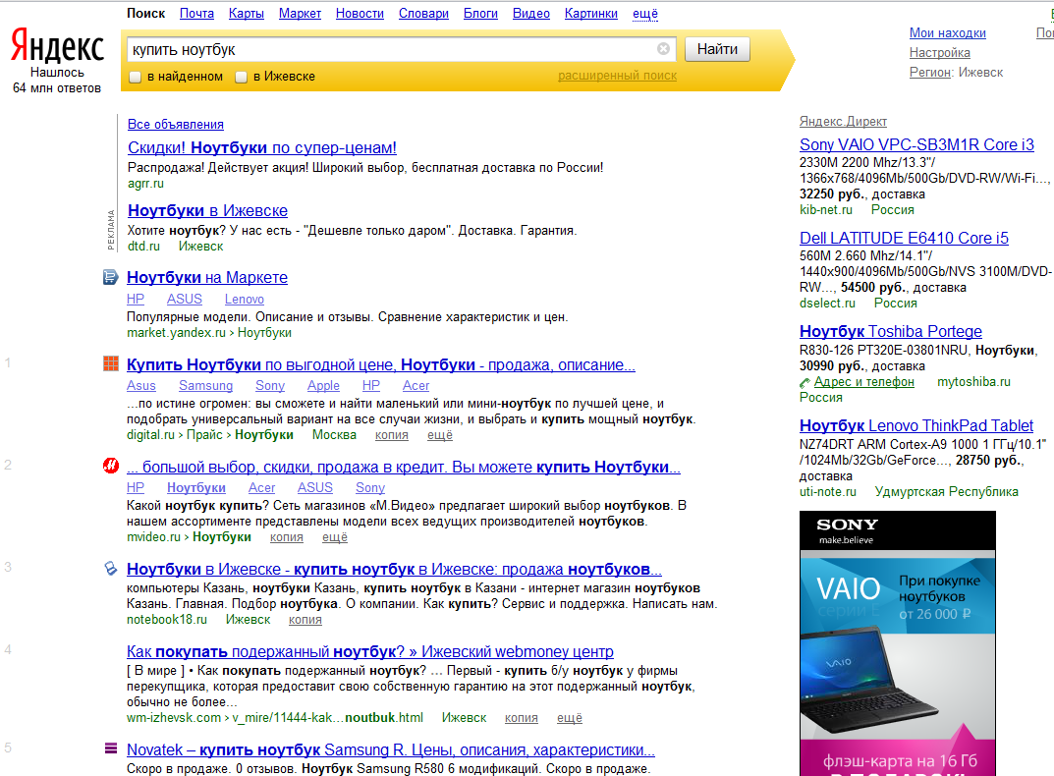The height and width of the screenshot is (776, 1054).
Task: Check the 'в Ижевске' checkbox
Action: tap(242, 77)
